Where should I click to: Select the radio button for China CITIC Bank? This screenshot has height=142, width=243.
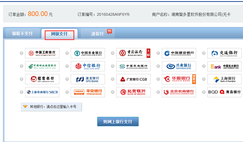67,66
